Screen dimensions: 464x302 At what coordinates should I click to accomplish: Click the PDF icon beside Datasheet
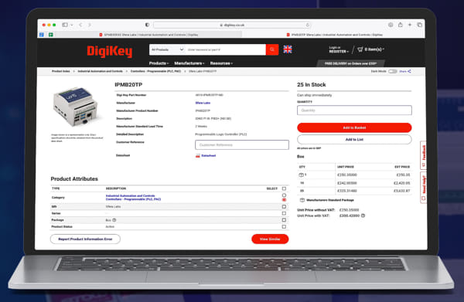pyautogui.click(x=198, y=156)
